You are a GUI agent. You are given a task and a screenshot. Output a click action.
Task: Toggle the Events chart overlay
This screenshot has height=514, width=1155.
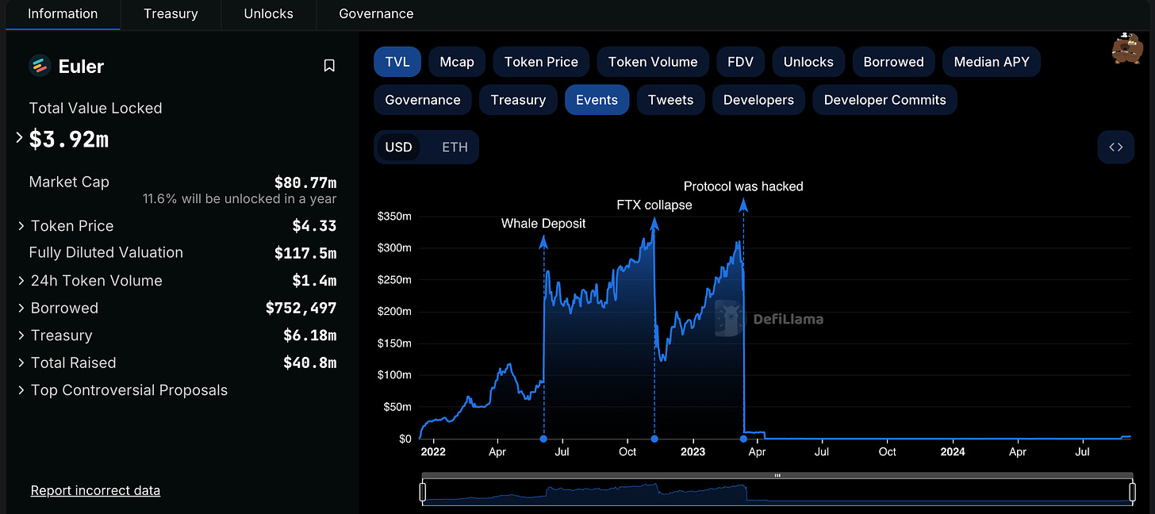coord(597,100)
